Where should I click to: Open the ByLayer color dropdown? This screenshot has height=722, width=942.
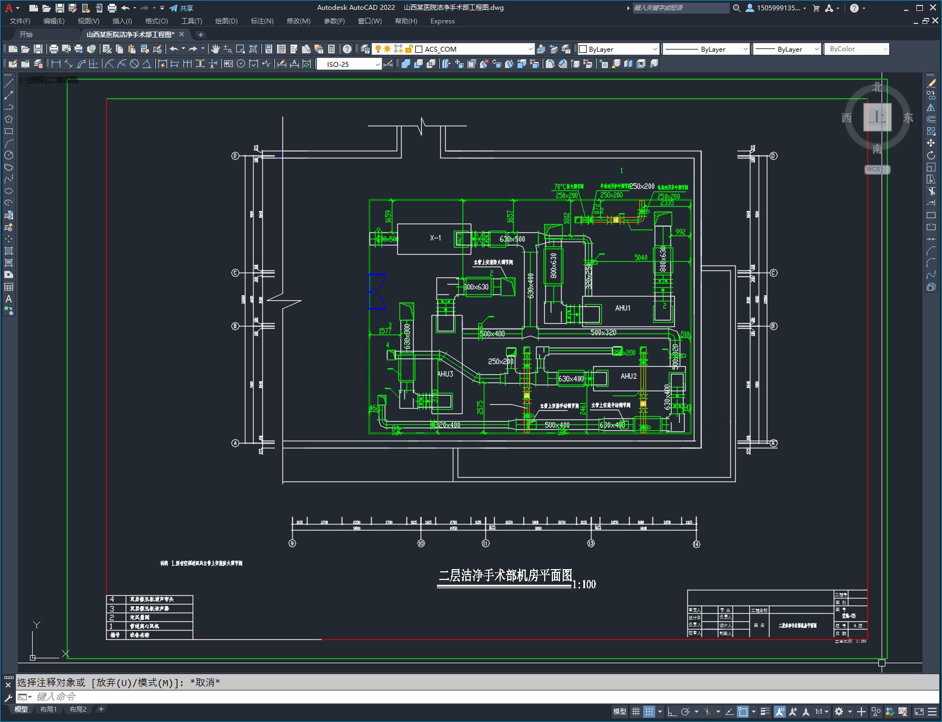[618, 49]
